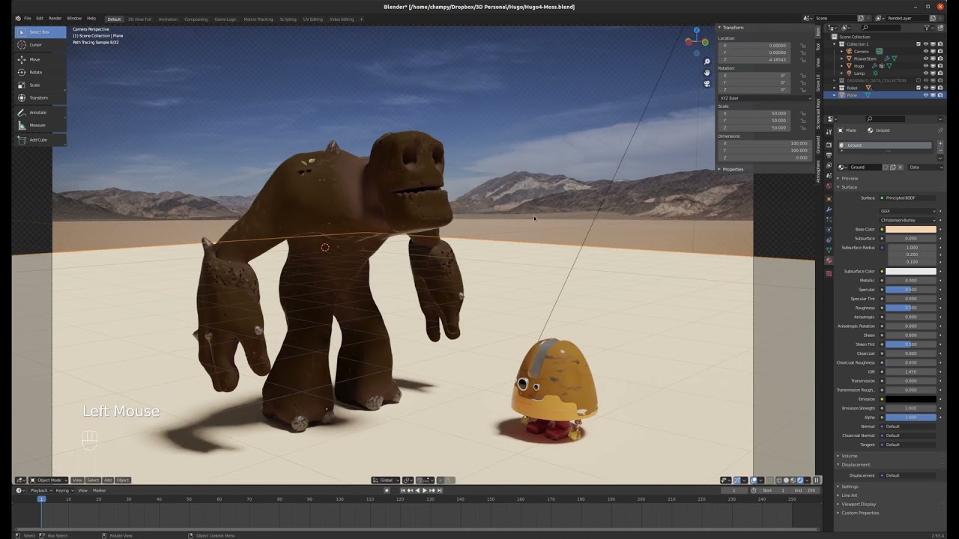Viewport: 959px width, 539px height.
Task: Hide the Plane object eye icon
Action: [926, 95]
